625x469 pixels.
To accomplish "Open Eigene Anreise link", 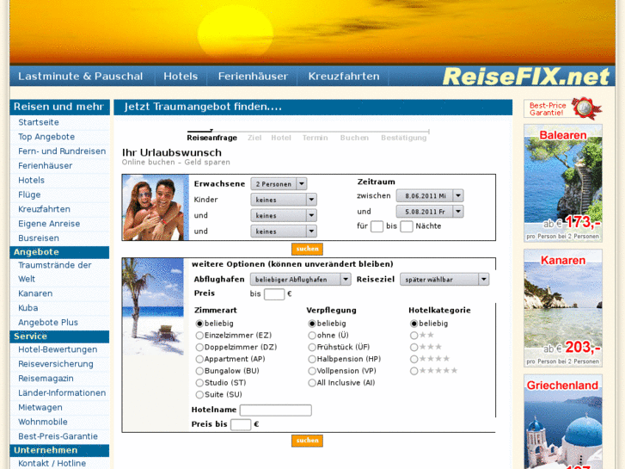I will coord(49,224).
